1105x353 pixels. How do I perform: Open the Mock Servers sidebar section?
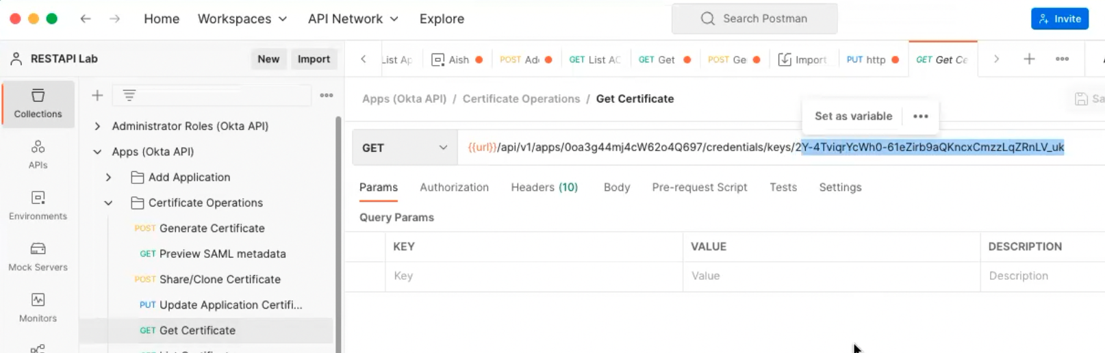(38, 257)
